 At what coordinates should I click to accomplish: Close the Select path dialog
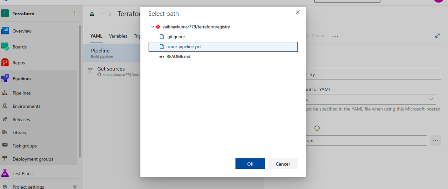[297, 12]
